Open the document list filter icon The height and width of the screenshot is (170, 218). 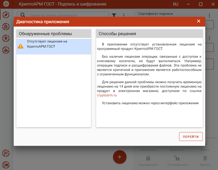pyautogui.click(x=114, y=15)
